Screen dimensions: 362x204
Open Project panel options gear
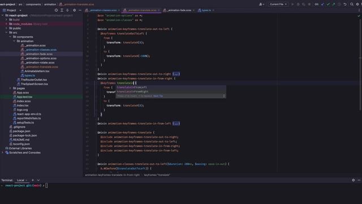74,10
